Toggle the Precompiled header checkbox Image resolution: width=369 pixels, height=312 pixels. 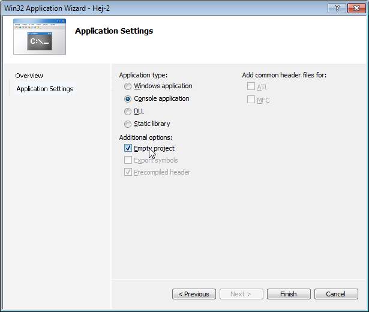128,172
